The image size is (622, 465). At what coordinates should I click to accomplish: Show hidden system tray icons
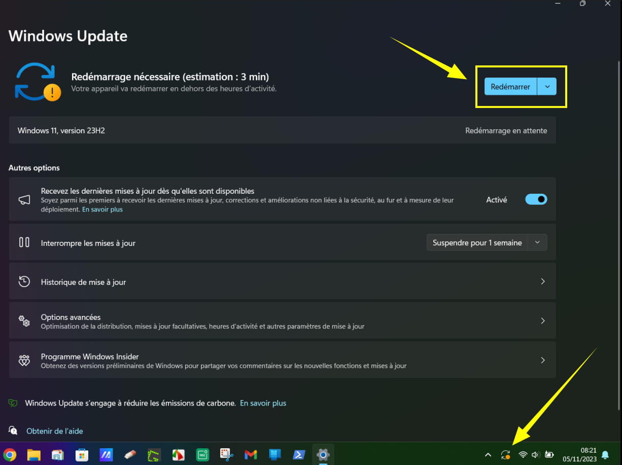point(488,455)
